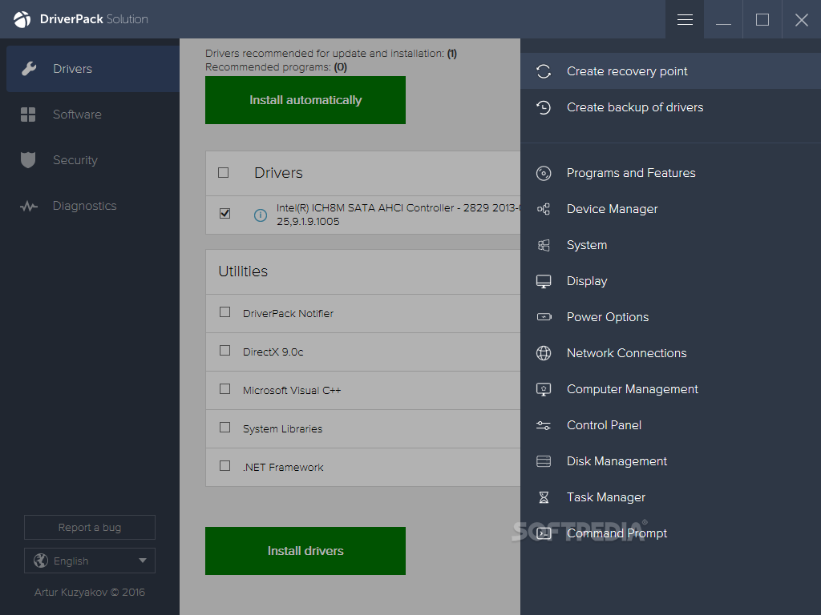
Task: Click the Task Manager hourglass icon
Action: tap(544, 497)
